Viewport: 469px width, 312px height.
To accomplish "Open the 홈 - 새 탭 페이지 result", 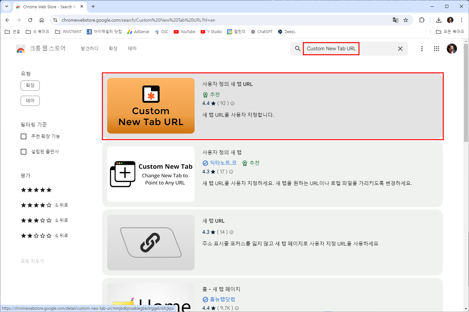I will point(221,289).
